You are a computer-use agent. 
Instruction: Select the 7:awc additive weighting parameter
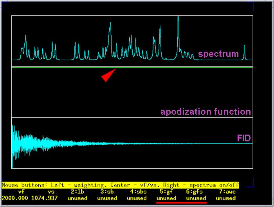[x=227, y=192]
